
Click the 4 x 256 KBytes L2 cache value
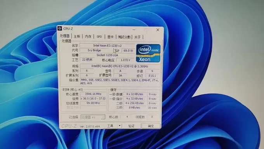tap(135, 103)
